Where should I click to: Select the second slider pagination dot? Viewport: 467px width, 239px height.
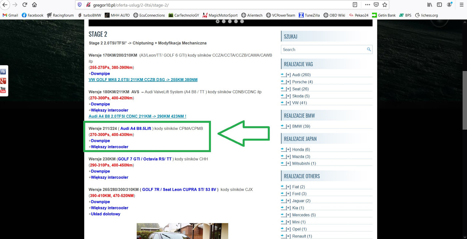tap(224, 21)
